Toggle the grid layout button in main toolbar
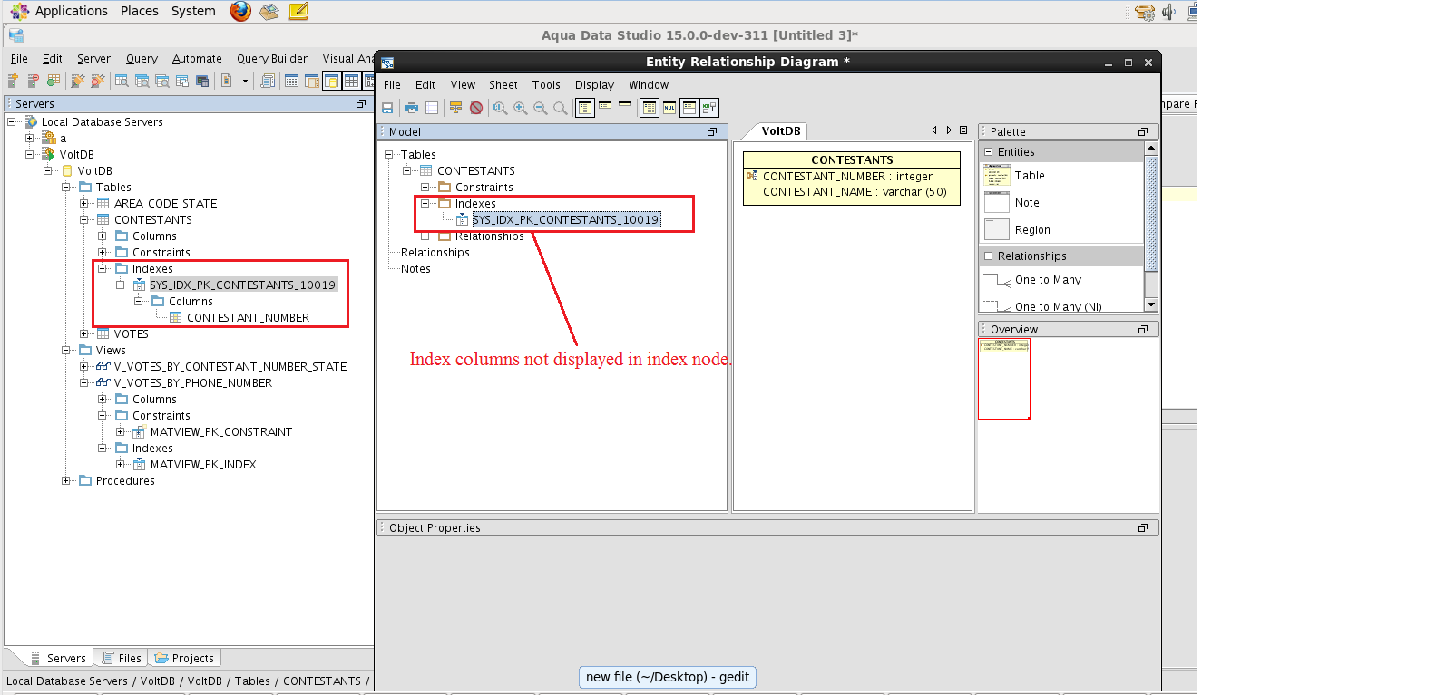The width and height of the screenshot is (1446, 695). tap(351, 81)
